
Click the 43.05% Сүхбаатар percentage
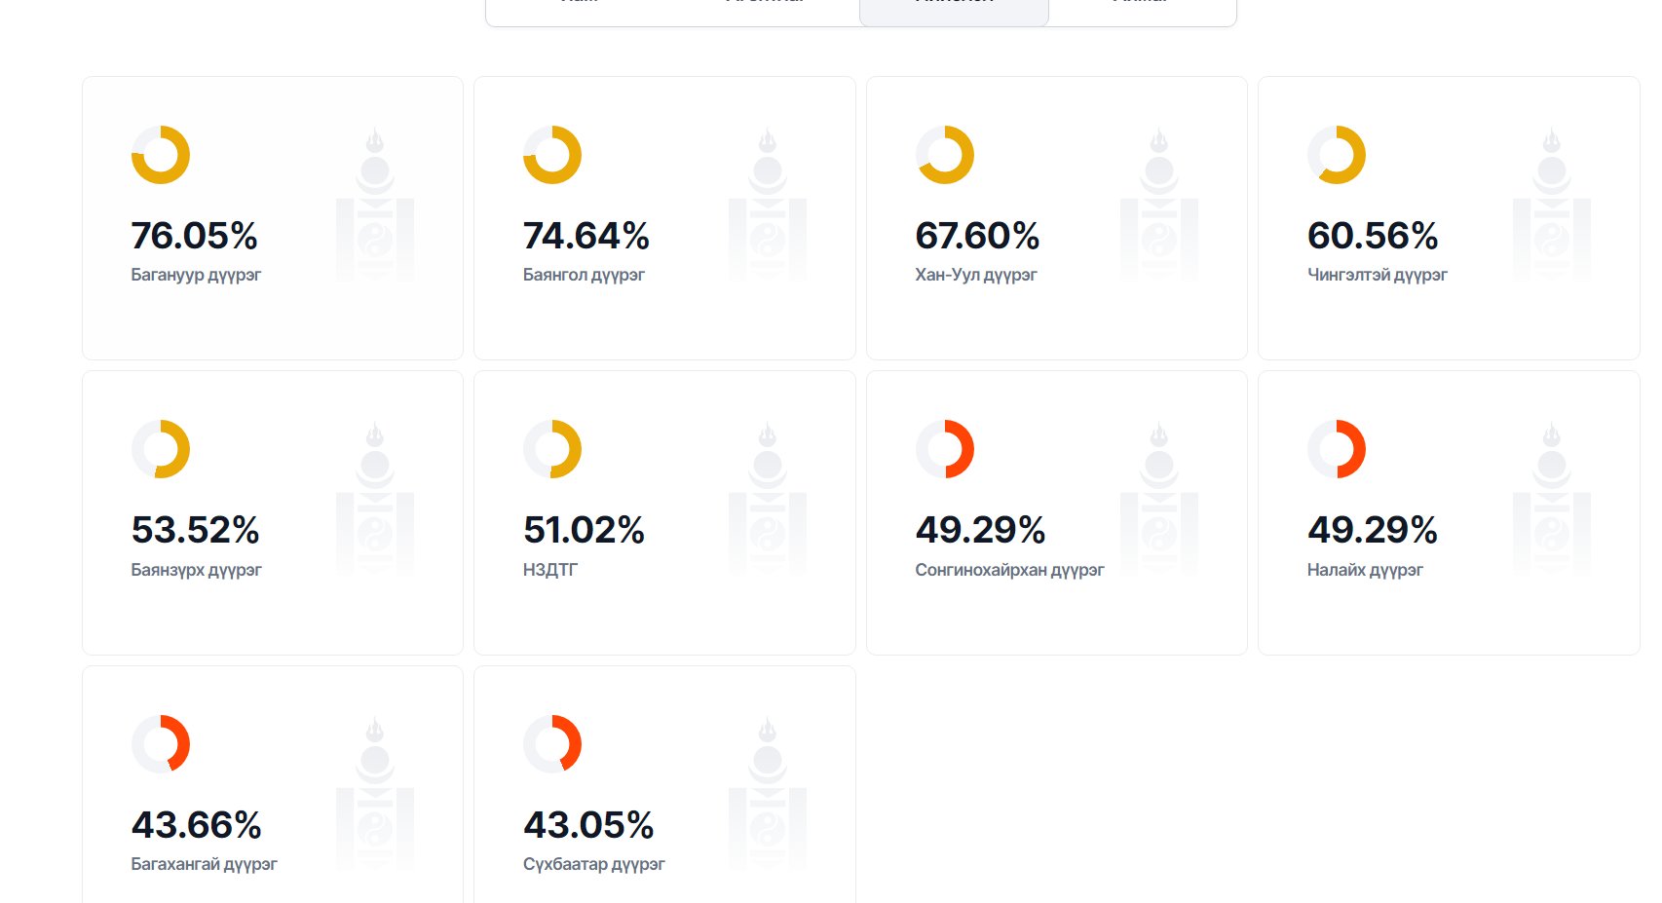(x=588, y=825)
